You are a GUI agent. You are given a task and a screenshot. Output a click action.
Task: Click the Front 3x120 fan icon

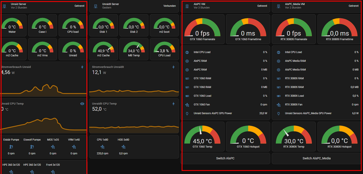point(53,172)
